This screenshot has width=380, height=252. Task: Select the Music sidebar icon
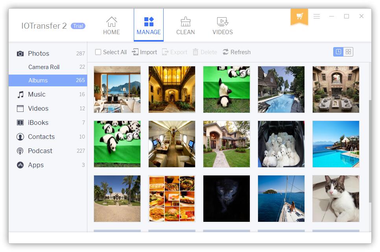click(20, 95)
